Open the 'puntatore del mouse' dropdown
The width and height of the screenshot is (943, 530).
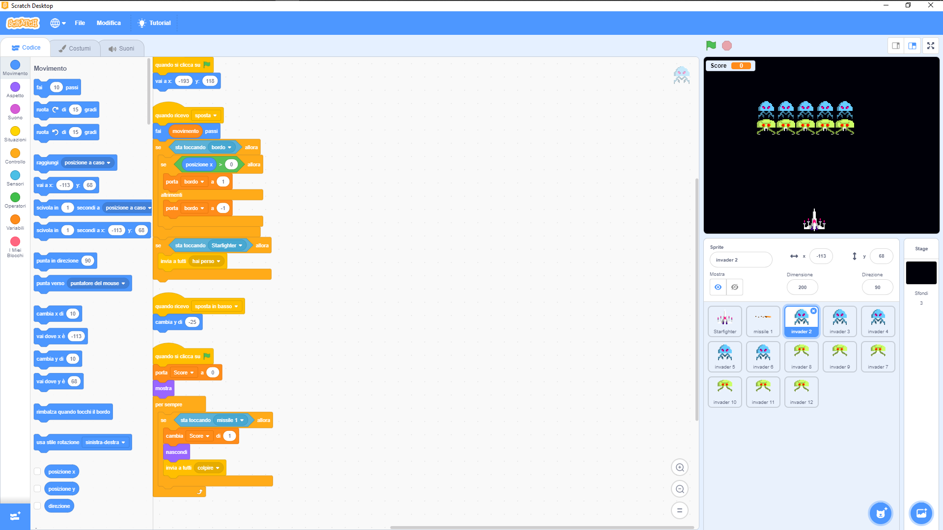coord(98,283)
